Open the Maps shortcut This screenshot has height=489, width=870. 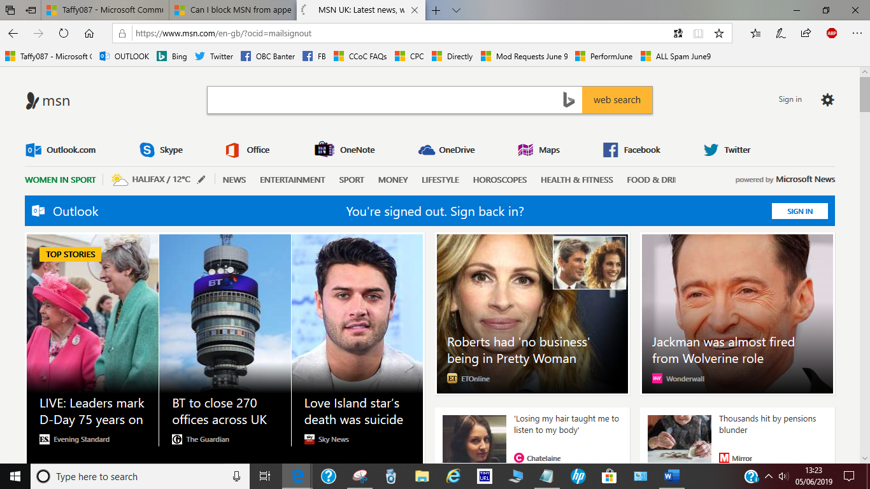coord(539,150)
